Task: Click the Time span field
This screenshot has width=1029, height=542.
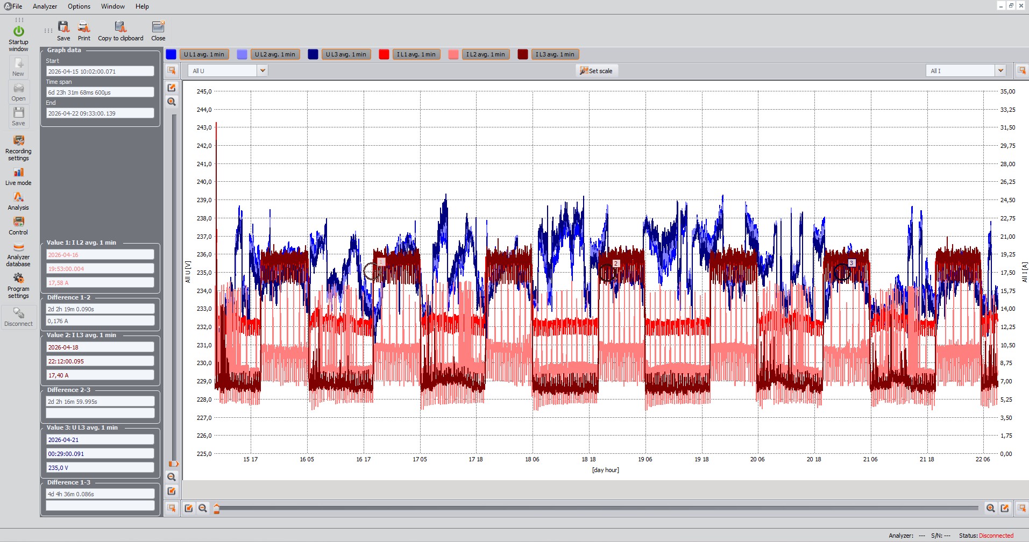Action: coord(100,92)
